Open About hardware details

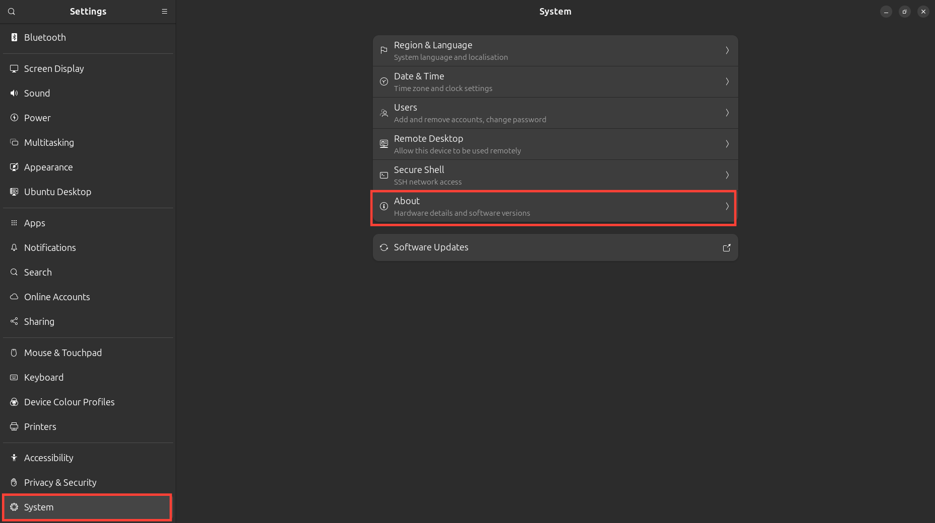(554, 206)
